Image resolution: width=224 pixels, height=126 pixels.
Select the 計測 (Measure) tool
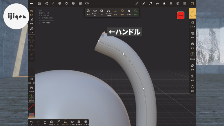pyautogui.click(x=193, y=67)
